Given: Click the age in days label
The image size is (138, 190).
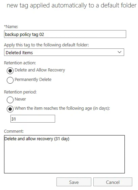Looking at the screenshot, I should [62, 108].
